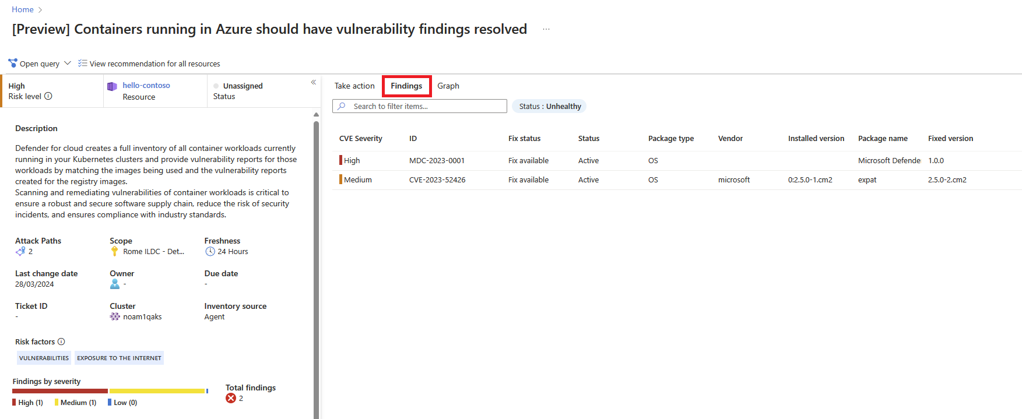Click the search magnifier icon
This screenshot has height=419, width=1022.
click(342, 106)
